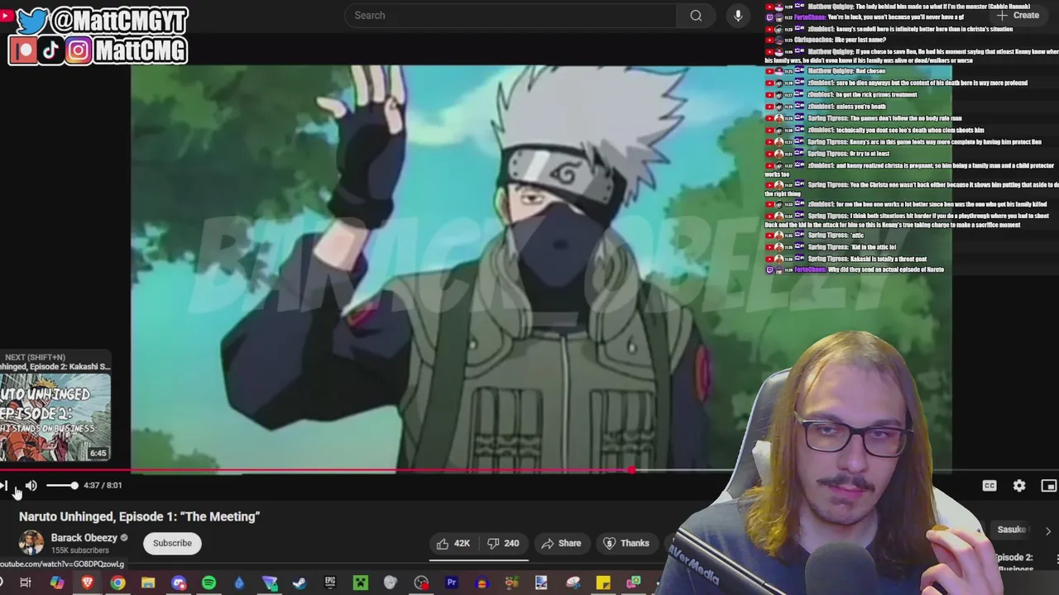Switch to miniplayer mode
The image size is (1059, 595).
1048,486
